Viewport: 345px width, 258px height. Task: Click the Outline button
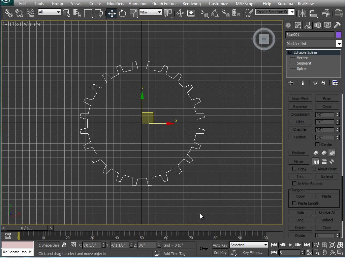click(300, 137)
